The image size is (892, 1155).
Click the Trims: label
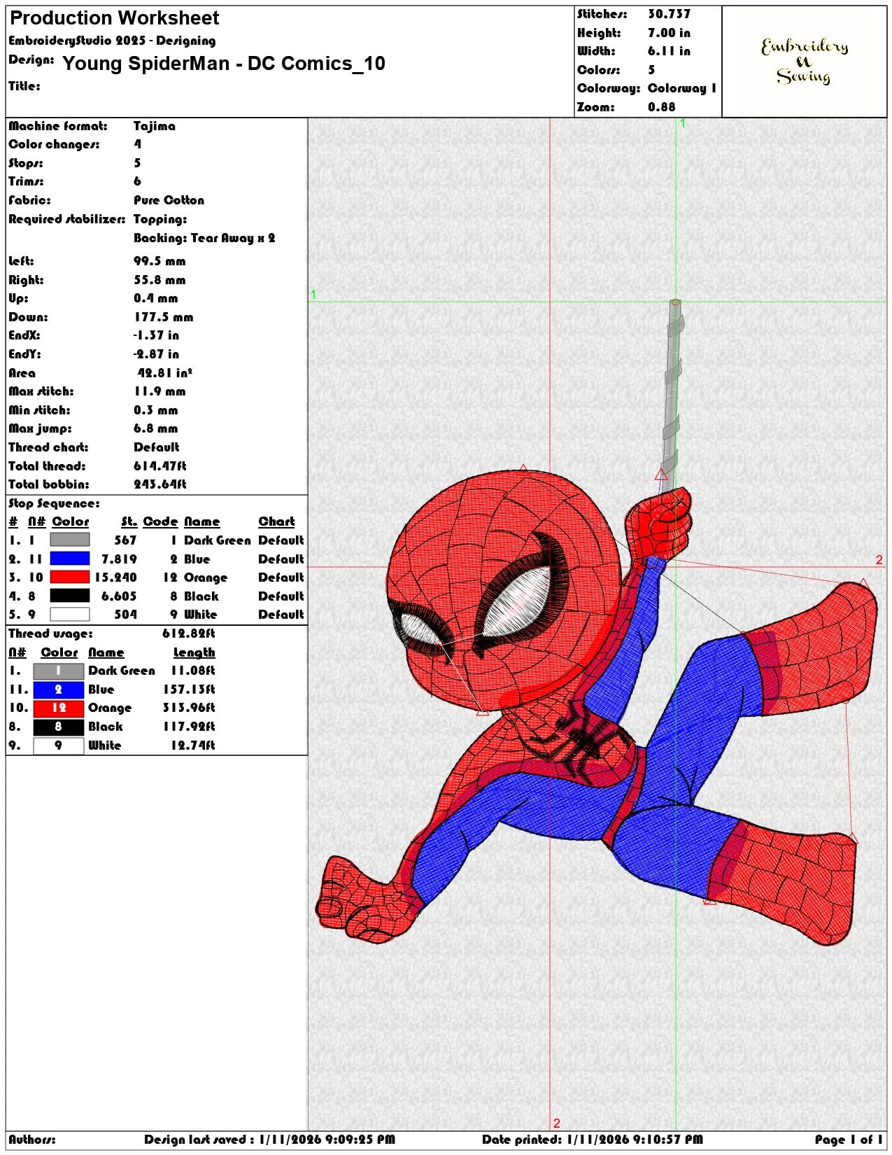(x=26, y=181)
